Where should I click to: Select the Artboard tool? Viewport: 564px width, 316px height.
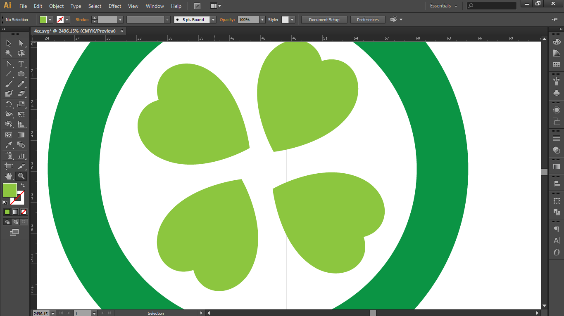coord(9,166)
